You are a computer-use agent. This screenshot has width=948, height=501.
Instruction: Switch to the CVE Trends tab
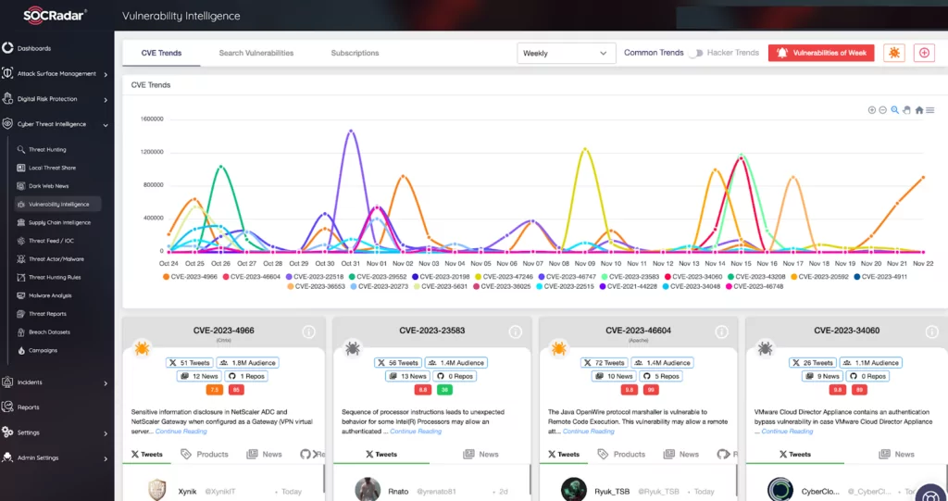tap(161, 53)
